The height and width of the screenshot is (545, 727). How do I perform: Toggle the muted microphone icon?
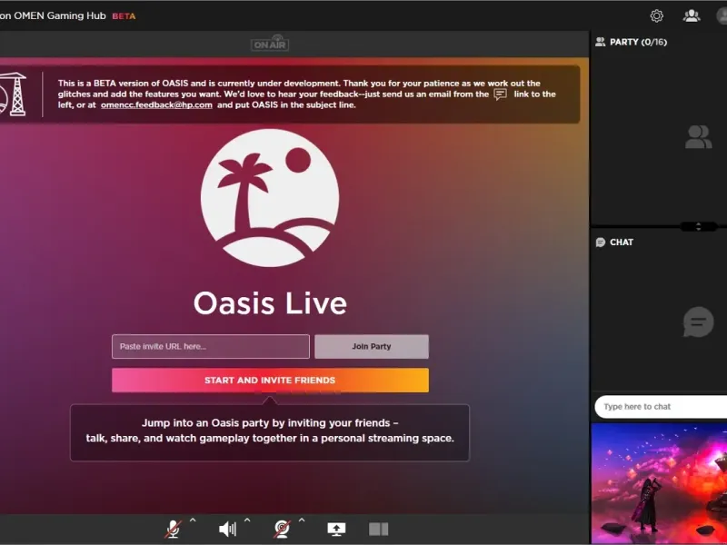[x=173, y=529]
